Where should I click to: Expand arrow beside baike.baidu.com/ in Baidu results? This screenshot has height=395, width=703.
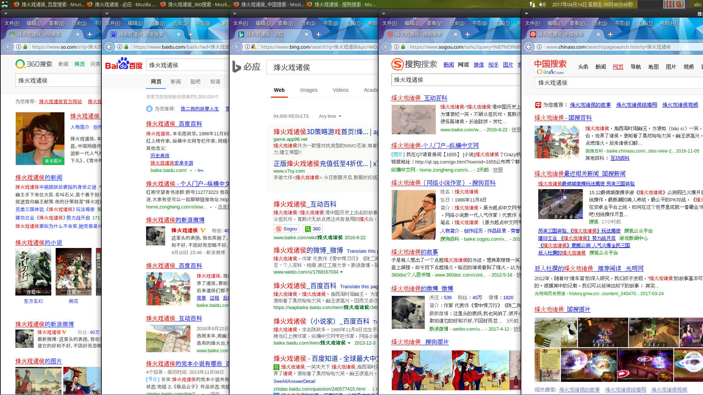pyautogui.click(x=191, y=170)
